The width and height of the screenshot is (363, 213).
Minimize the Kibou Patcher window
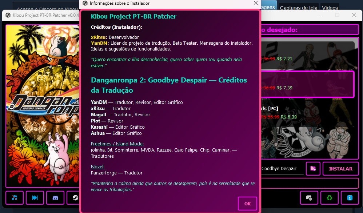pyautogui.click(x=321, y=15)
